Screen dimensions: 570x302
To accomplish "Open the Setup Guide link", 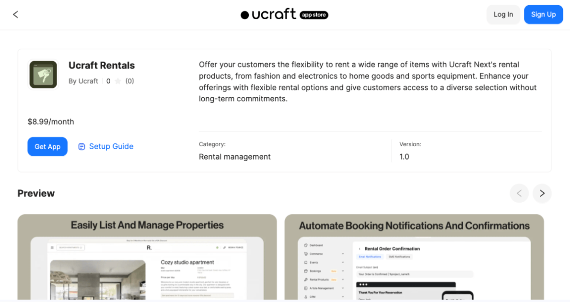I will 105,146.
